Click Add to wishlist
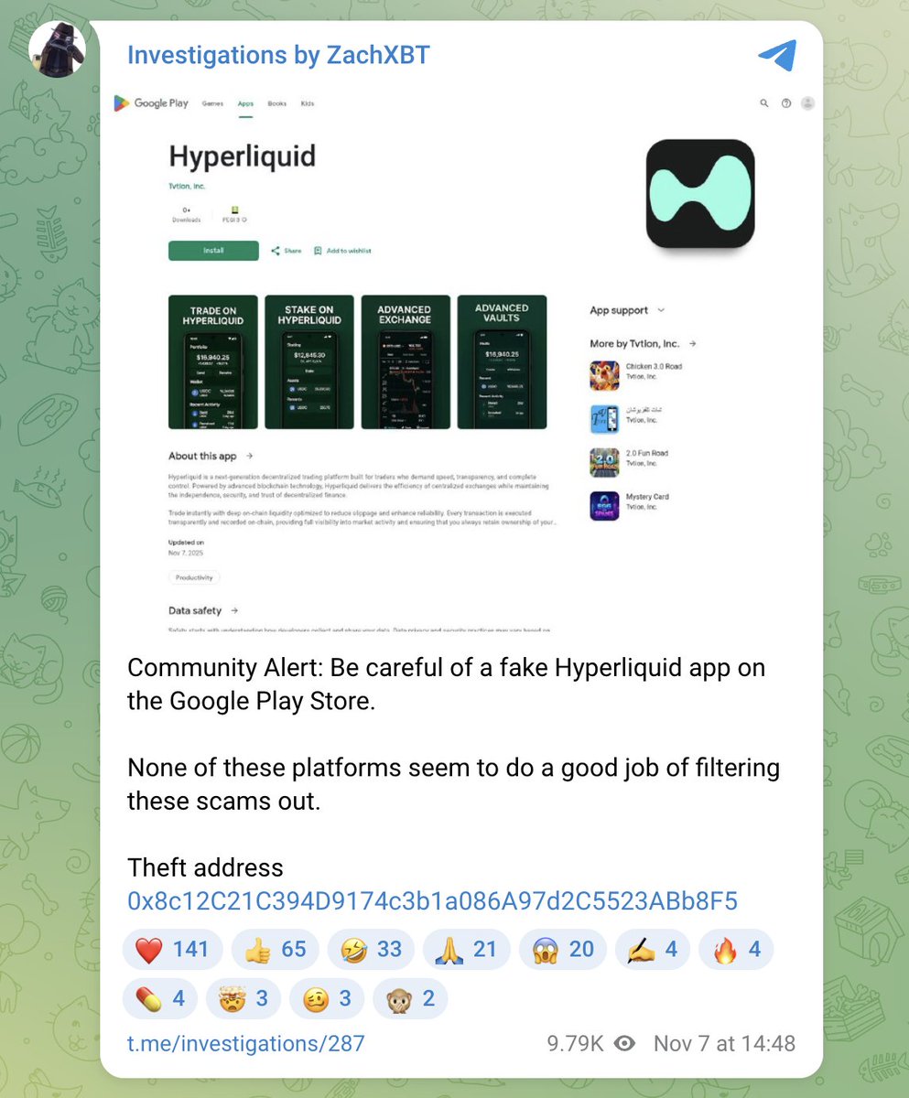The image size is (909, 1098). 342,251
